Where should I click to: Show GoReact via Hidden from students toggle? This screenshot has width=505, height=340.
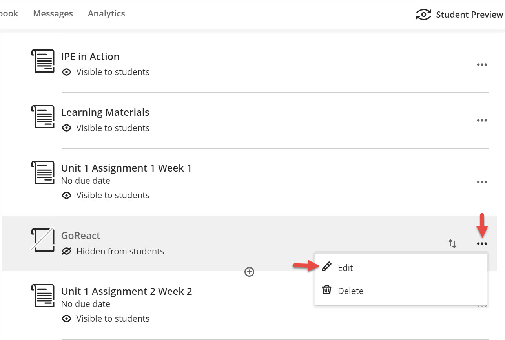[x=113, y=252]
